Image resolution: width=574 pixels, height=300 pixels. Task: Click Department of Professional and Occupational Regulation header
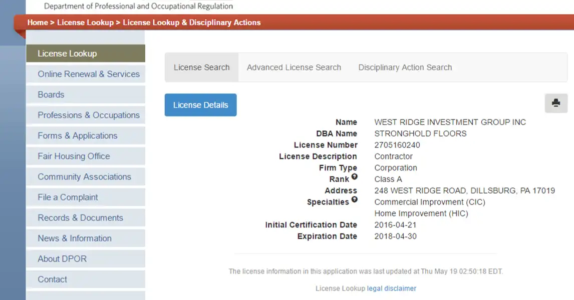click(x=138, y=6)
